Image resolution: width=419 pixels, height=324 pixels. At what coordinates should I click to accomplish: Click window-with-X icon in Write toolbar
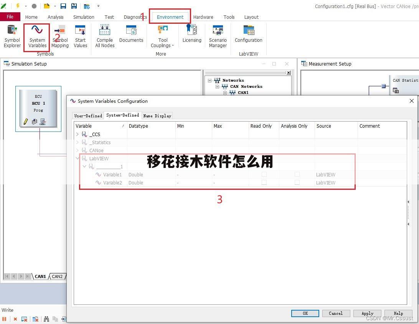pyautogui.click(x=24, y=319)
